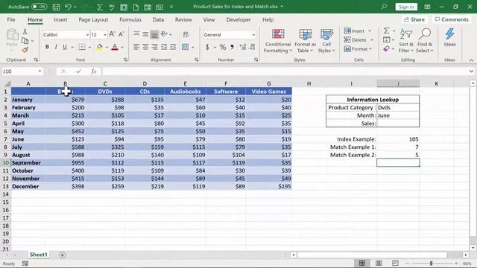Open the search magnifier in title bar
Image resolution: width=477 pixels, height=268 pixels.
385,7
